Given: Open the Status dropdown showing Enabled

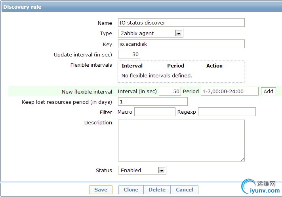Looking at the screenshot, I should click(x=142, y=170).
